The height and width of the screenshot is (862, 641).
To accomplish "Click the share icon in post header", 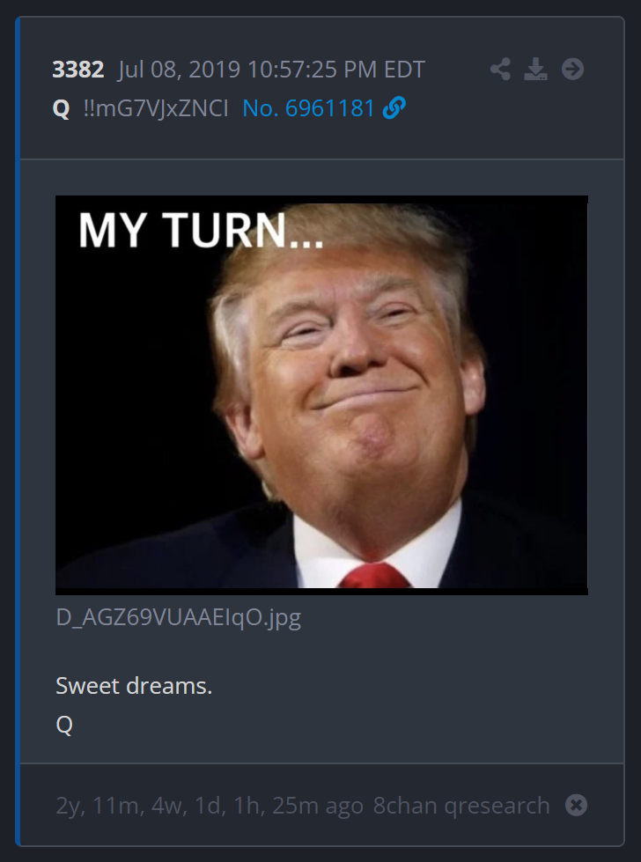I will [500, 70].
